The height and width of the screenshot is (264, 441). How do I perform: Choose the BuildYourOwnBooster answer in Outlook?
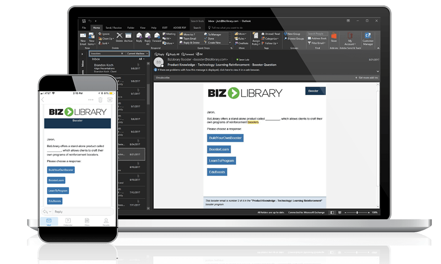(x=225, y=138)
